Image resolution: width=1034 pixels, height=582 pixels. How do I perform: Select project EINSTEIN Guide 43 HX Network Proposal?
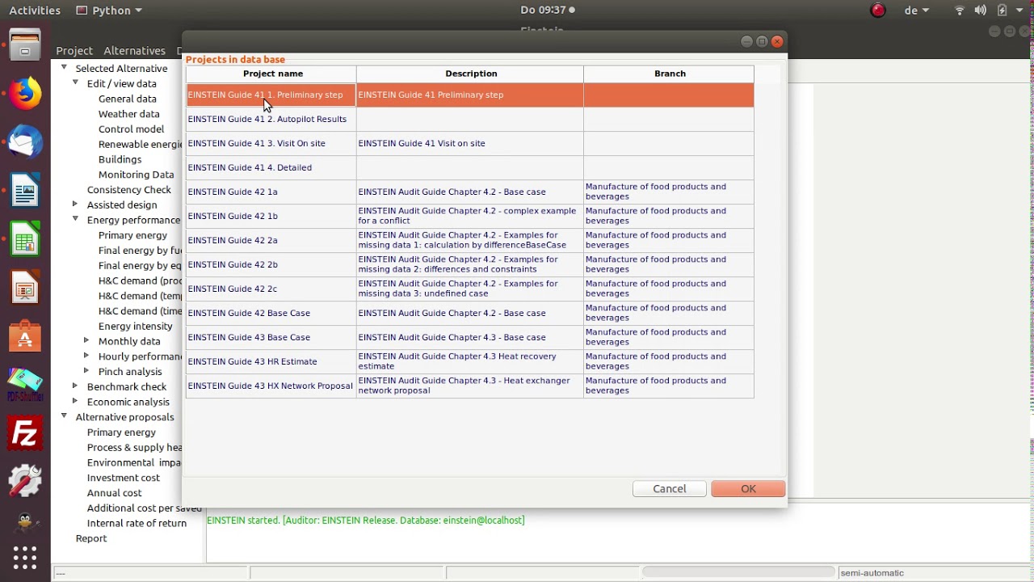pos(271,386)
